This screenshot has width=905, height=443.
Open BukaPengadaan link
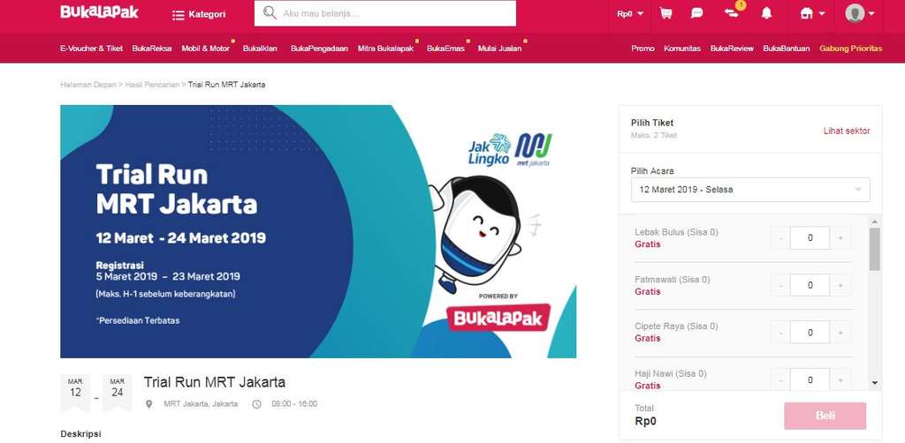(x=319, y=49)
